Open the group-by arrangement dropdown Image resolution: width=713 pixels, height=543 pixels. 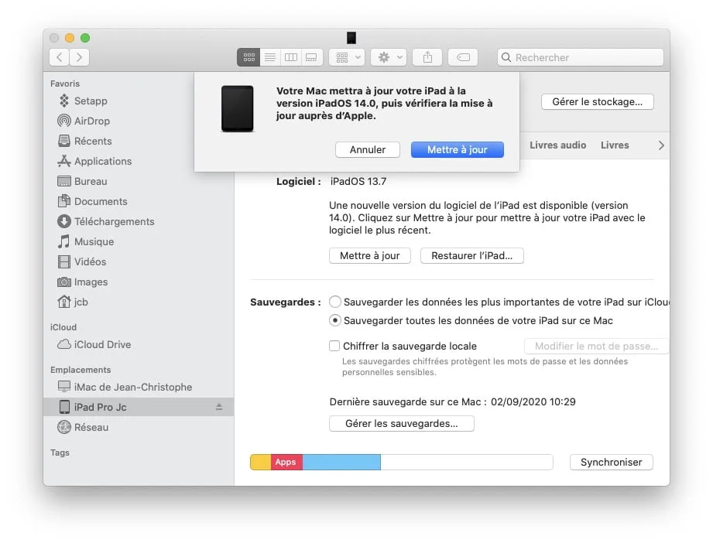pos(347,57)
